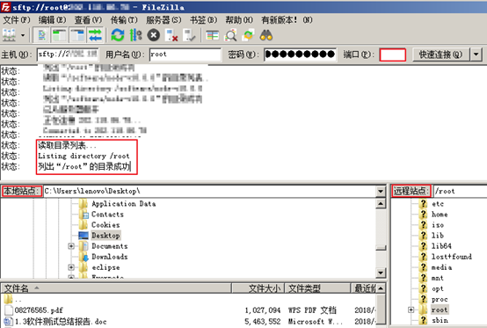Toggle transfer queue display icon

tap(95, 35)
